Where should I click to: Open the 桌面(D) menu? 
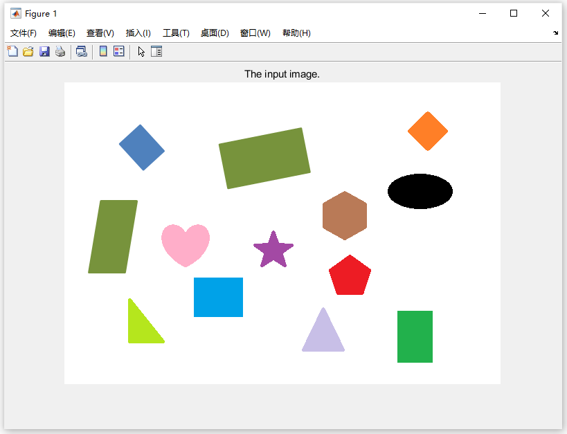pyautogui.click(x=215, y=33)
